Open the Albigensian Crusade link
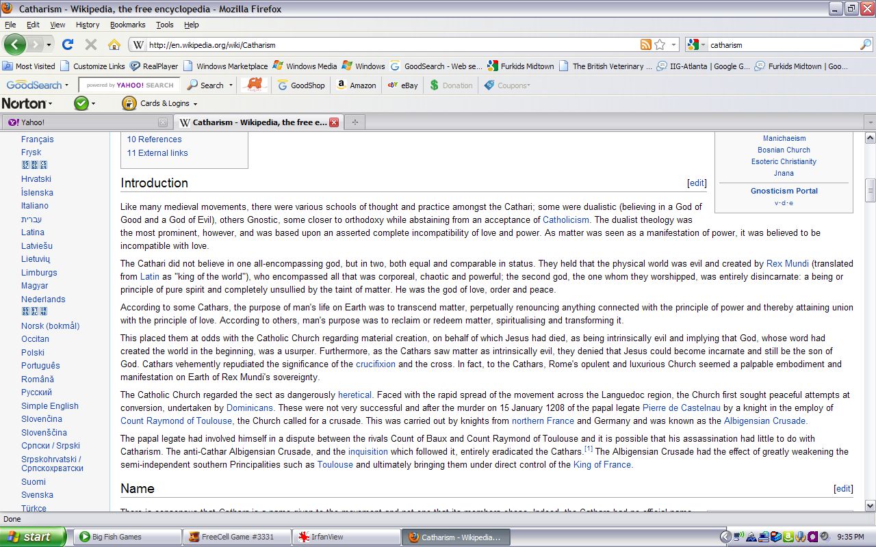This screenshot has height=547, width=876. coord(765,421)
